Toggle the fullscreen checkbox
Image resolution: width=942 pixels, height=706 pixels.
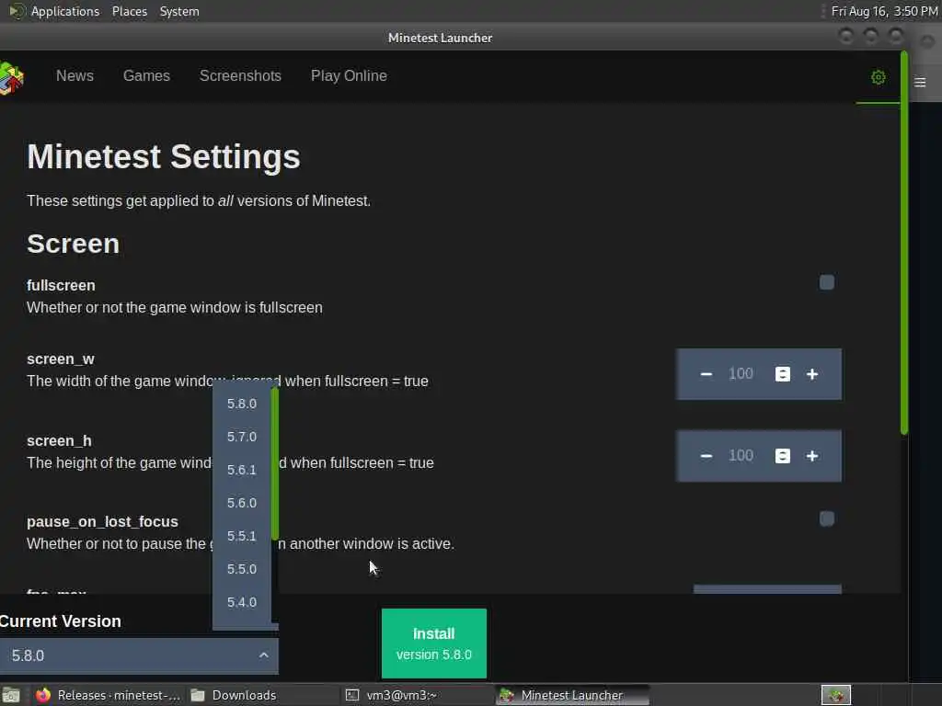click(827, 283)
